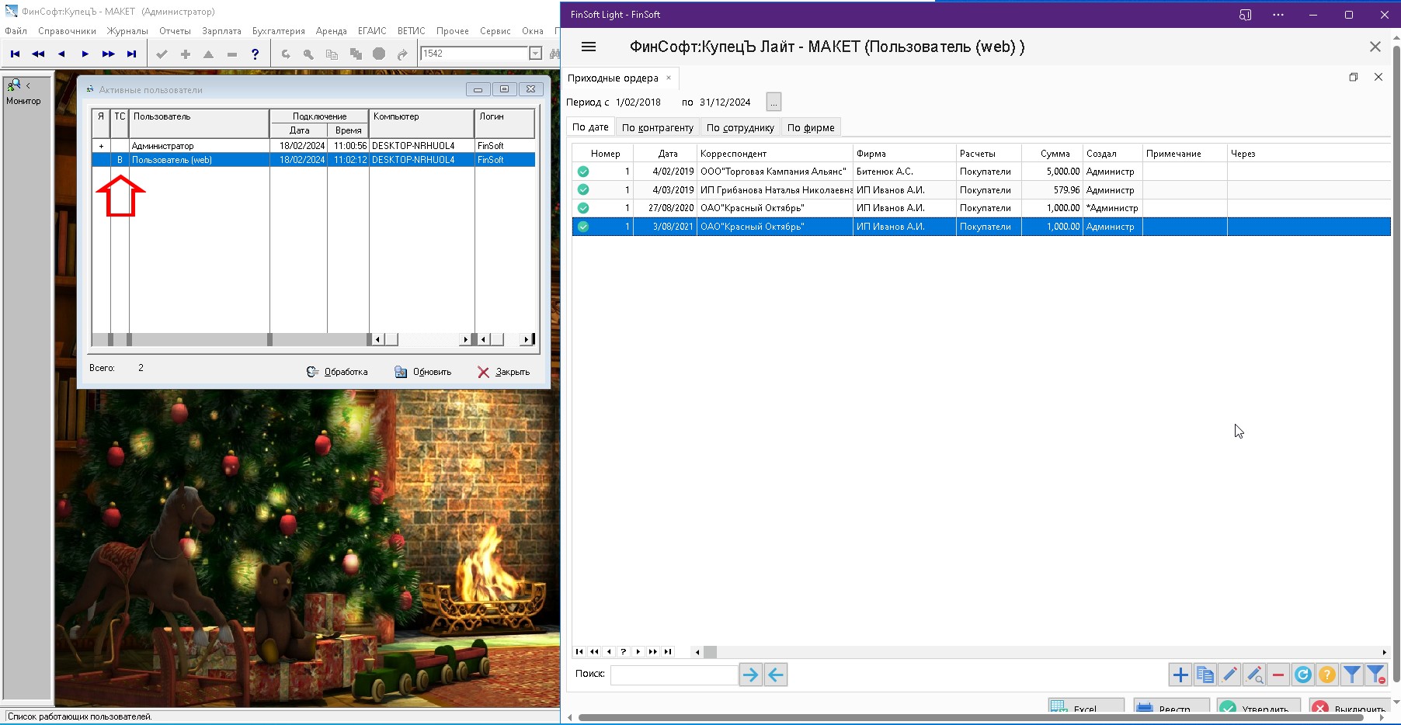The image size is (1401, 725).
Task: Click the blue plus add-record icon
Action: pyautogui.click(x=1180, y=675)
